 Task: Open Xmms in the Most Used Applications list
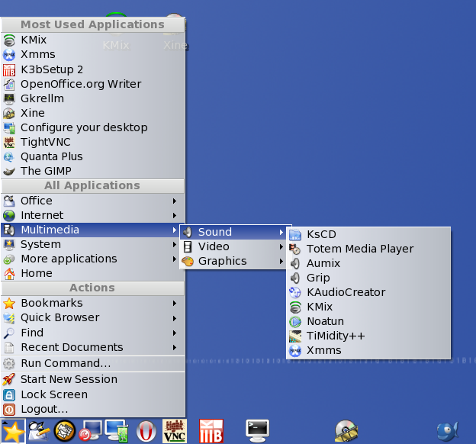92,54
